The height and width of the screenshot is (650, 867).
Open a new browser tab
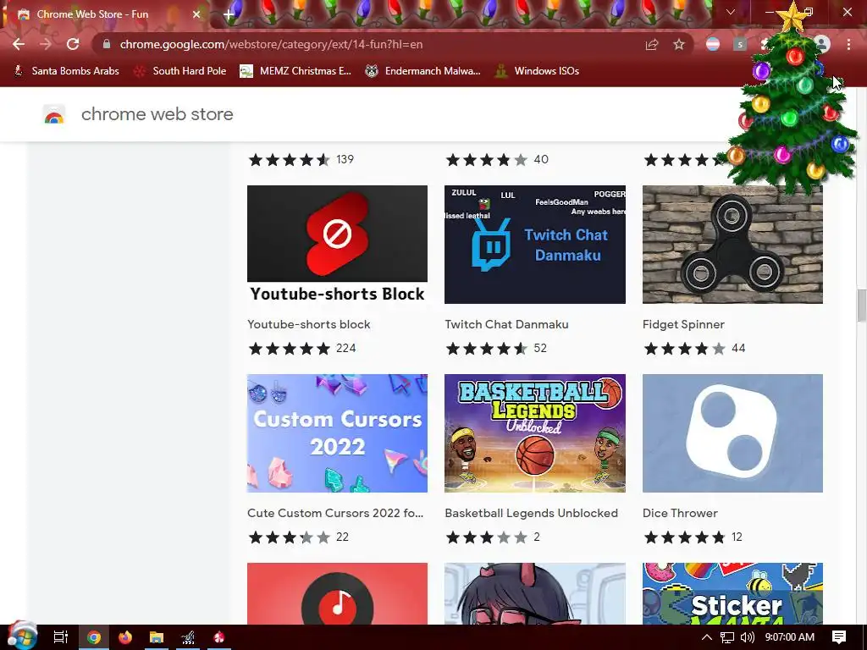(229, 14)
